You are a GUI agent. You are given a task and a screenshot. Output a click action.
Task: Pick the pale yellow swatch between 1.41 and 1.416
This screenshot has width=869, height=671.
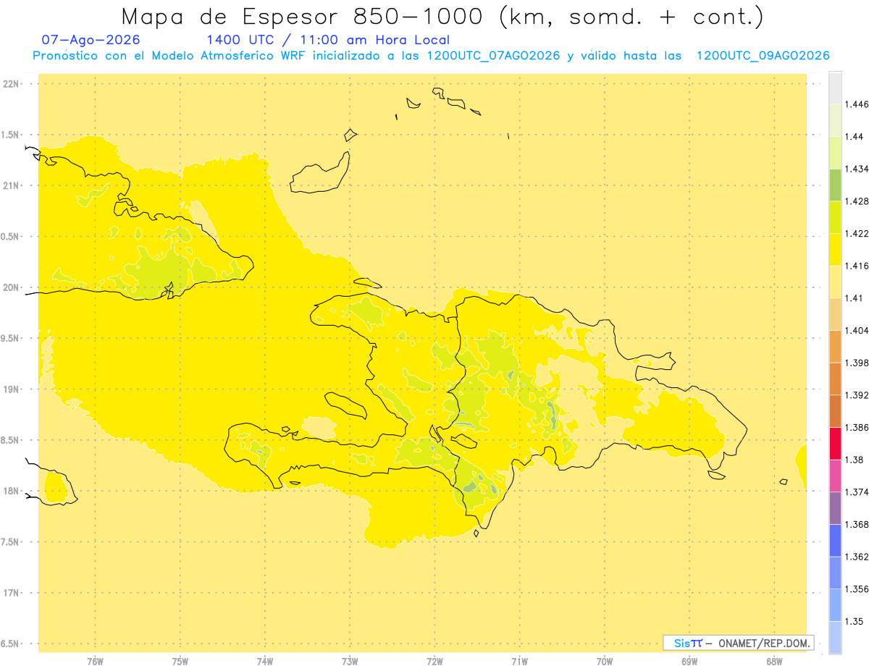835,282
